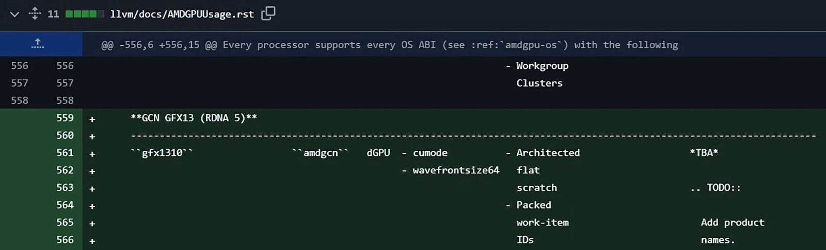This screenshot has height=250, width=826.
Task: Expand hidden lines above line 556
Action: pyautogui.click(x=37, y=44)
